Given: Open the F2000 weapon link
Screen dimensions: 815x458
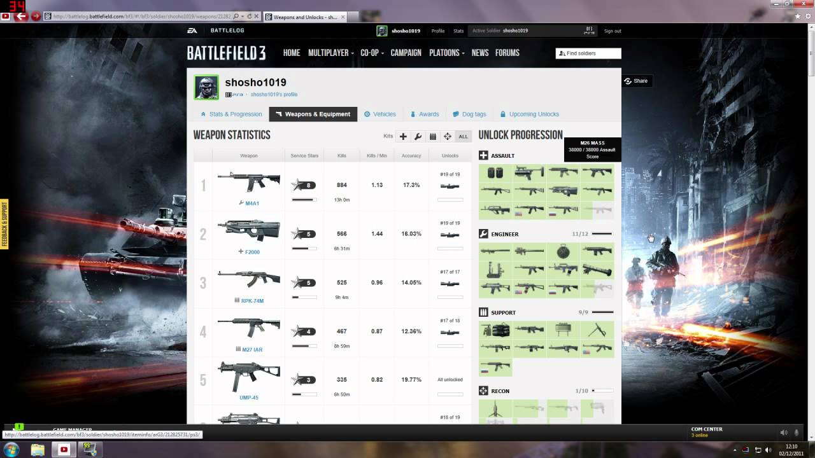Looking at the screenshot, I should coord(252,252).
